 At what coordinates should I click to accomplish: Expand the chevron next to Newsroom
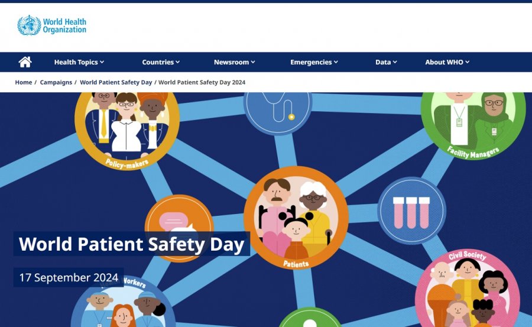253,62
